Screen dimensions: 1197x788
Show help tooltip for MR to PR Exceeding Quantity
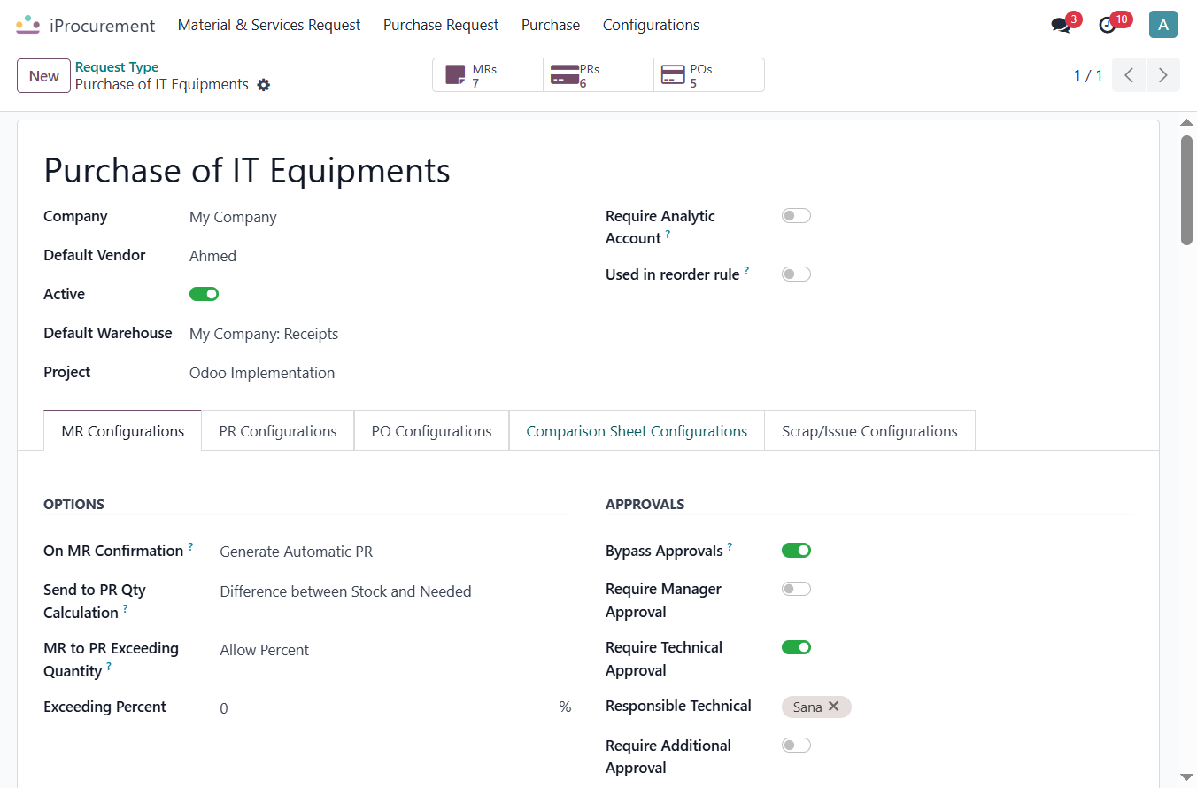[x=109, y=668]
